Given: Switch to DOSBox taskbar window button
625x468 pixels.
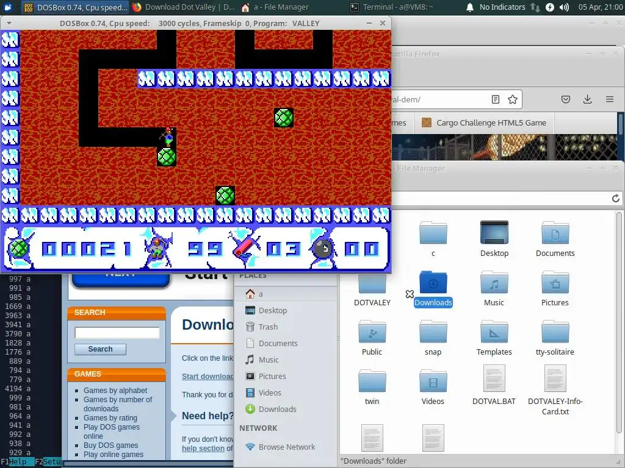Looking at the screenshot, I should 75,7.
